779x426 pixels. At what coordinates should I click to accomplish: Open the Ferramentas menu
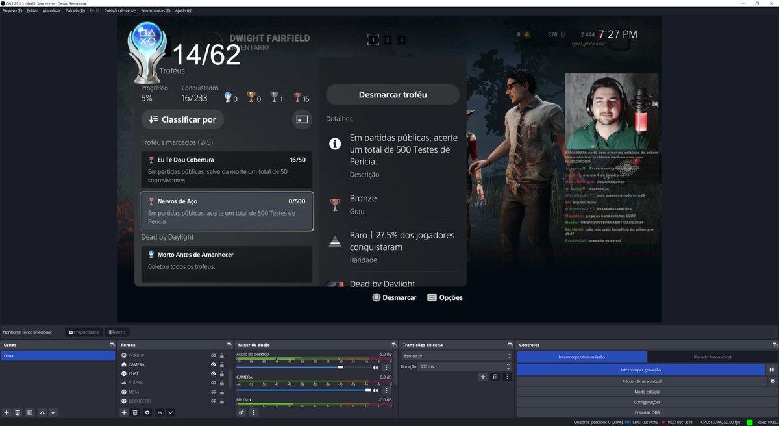[156, 10]
